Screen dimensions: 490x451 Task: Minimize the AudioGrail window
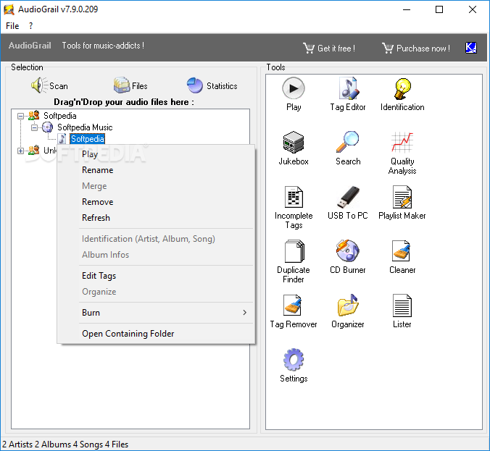tap(407, 9)
